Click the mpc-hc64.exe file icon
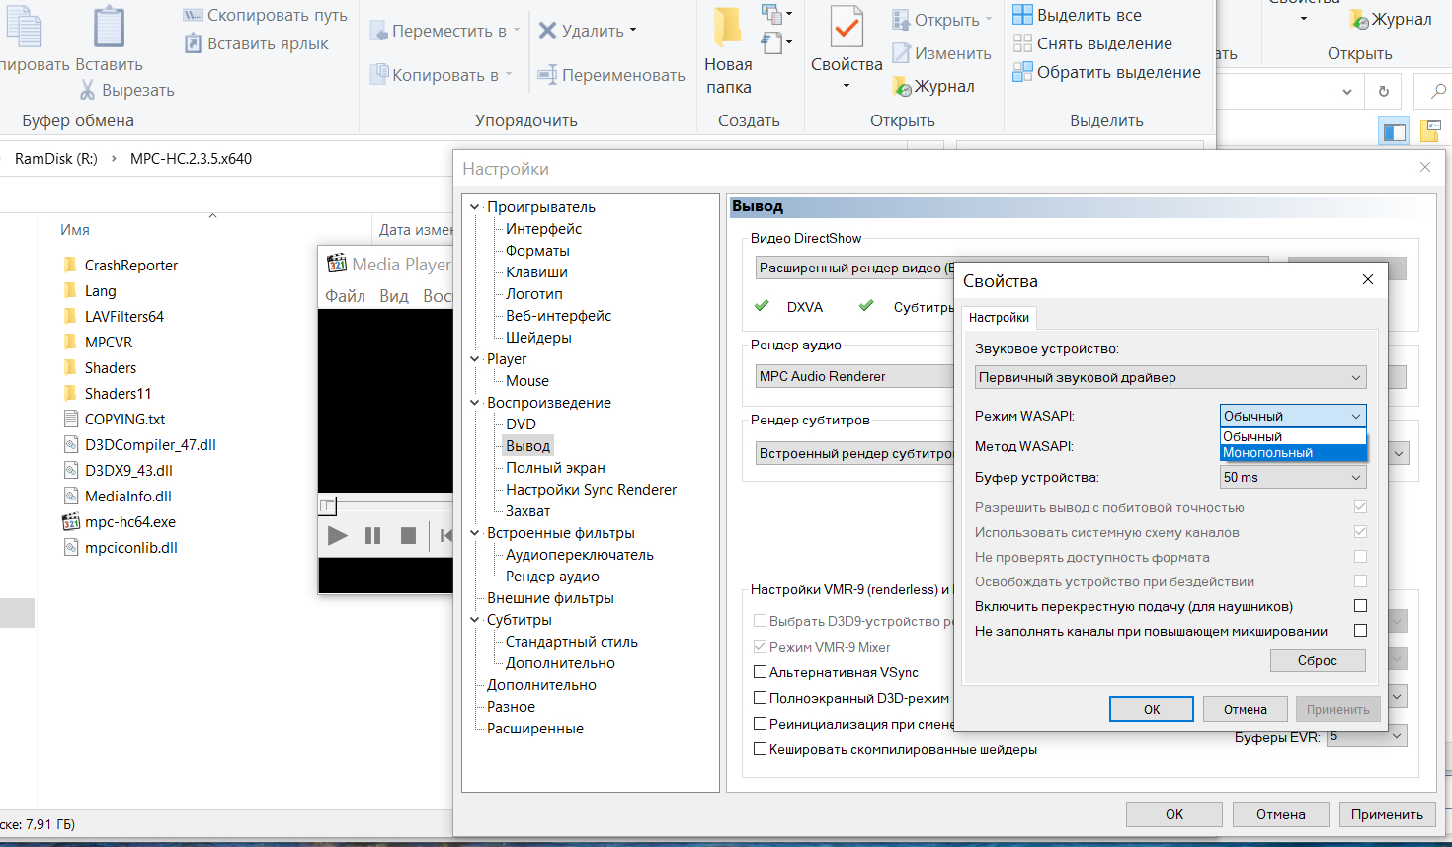This screenshot has height=847, width=1452. (x=71, y=522)
